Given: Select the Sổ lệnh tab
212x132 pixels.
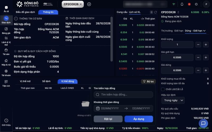Looking at the screenshot, I should click(46, 81).
